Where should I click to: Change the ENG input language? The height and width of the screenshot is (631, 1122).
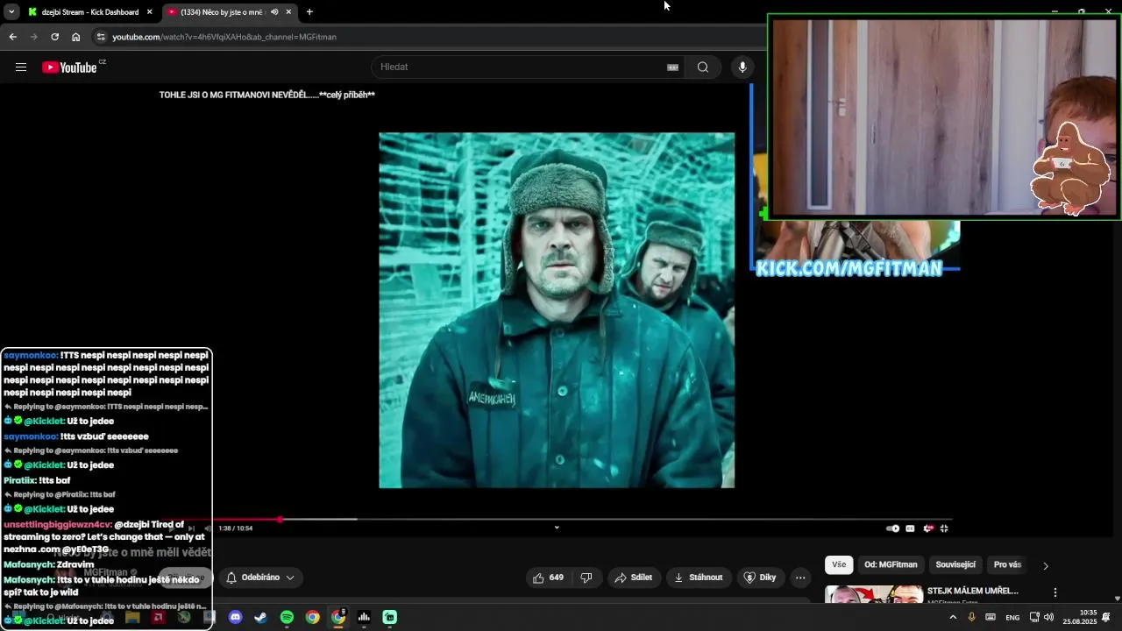(1012, 618)
